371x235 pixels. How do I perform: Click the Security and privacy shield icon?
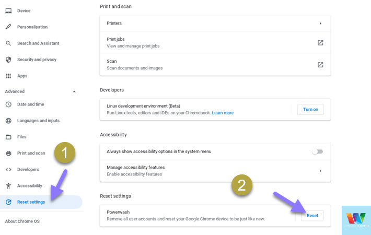pyautogui.click(x=8, y=60)
